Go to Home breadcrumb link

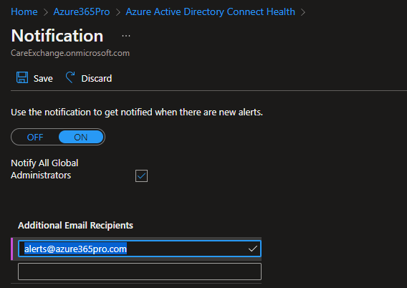(x=24, y=11)
